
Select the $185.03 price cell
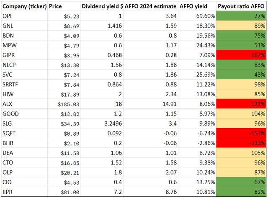pos(64,104)
